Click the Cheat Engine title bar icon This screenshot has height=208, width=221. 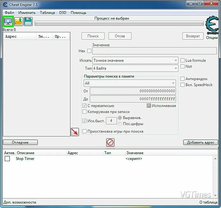(5, 5)
